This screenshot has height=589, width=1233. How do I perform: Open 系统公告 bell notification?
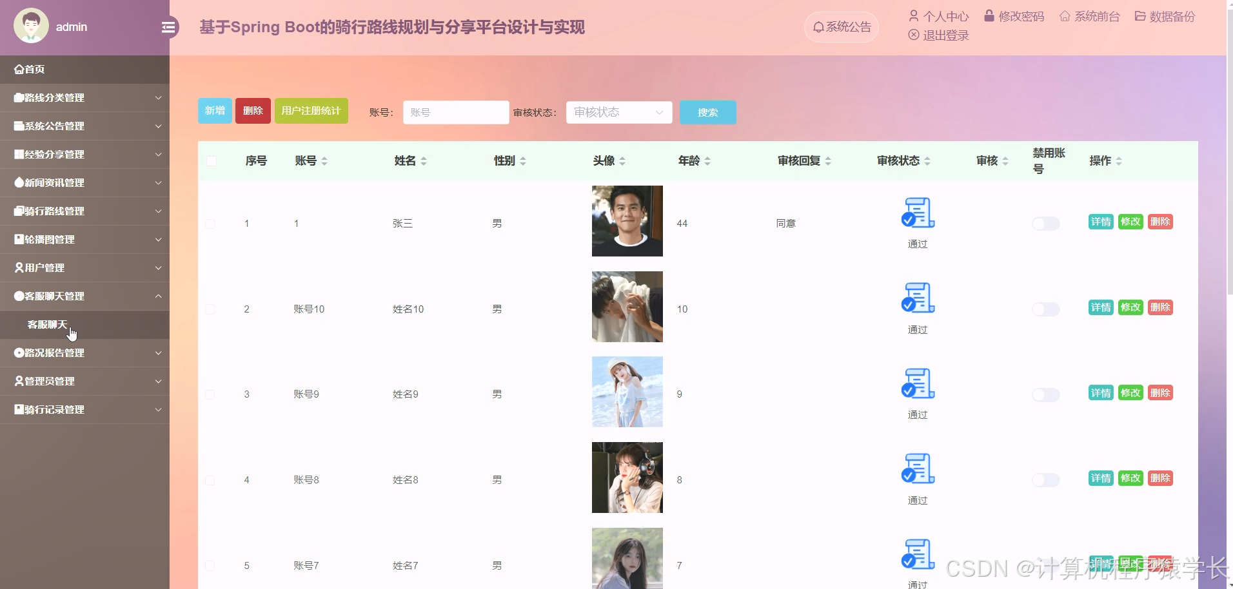point(842,27)
